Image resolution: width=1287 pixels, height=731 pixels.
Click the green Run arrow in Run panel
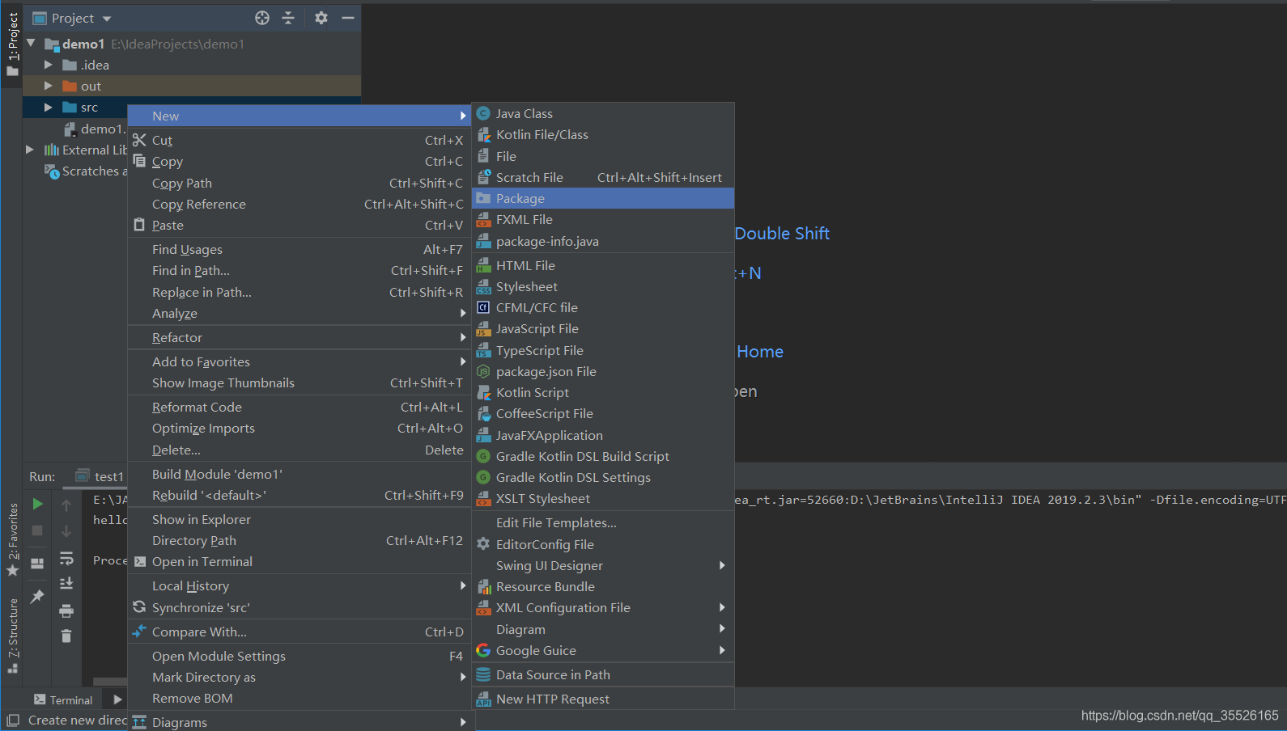[37, 504]
